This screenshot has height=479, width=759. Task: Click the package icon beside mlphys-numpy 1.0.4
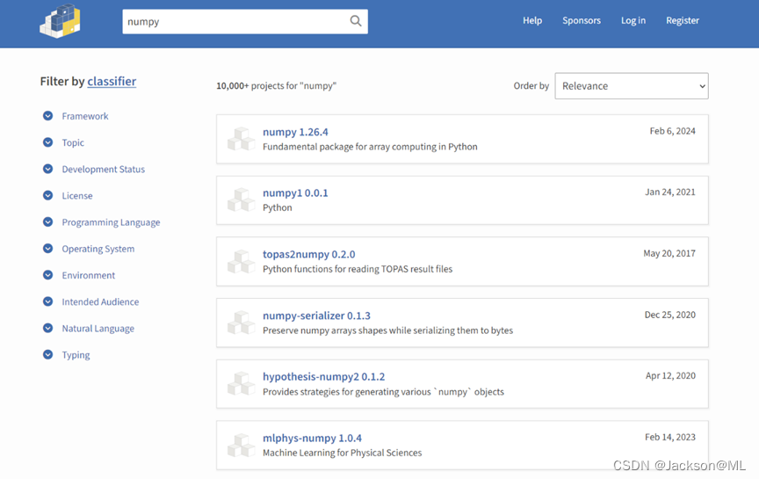tap(241, 445)
